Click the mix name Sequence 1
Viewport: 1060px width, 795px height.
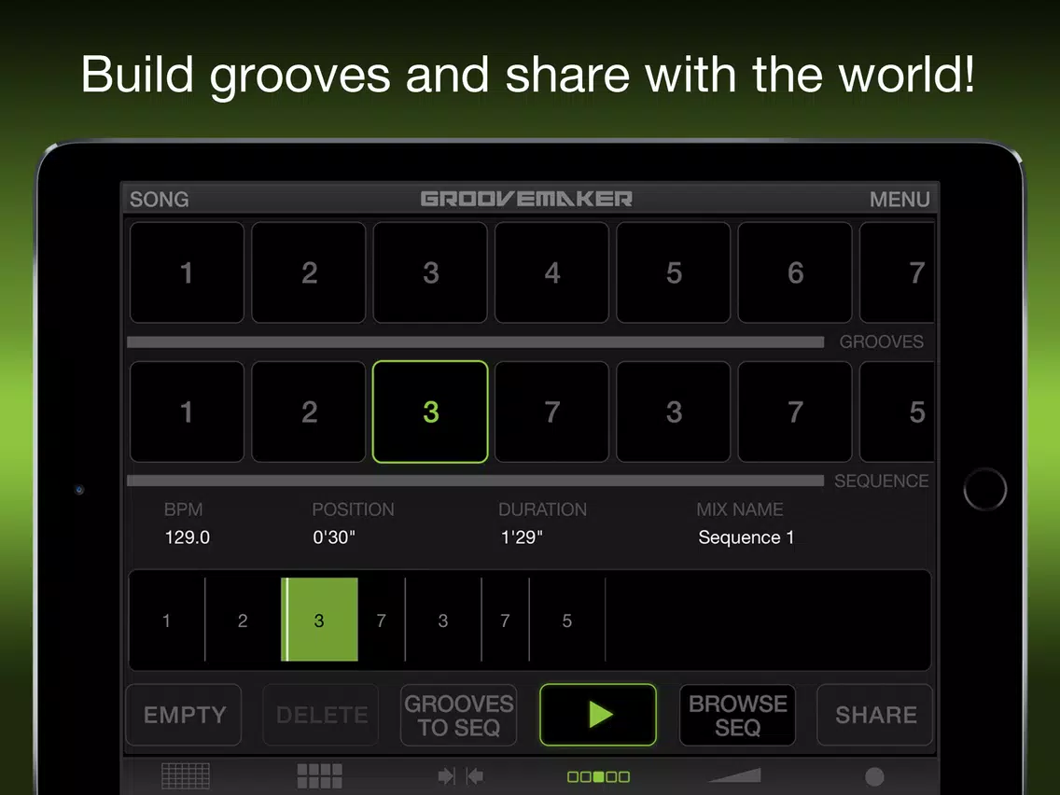pos(746,537)
